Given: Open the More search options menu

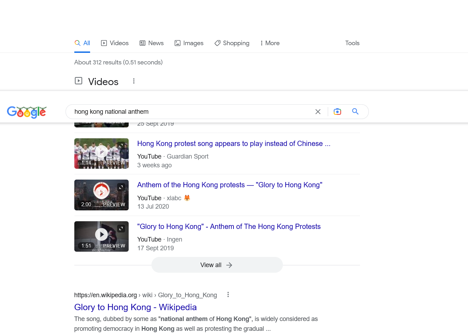Looking at the screenshot, I should (x=270, y=43).
